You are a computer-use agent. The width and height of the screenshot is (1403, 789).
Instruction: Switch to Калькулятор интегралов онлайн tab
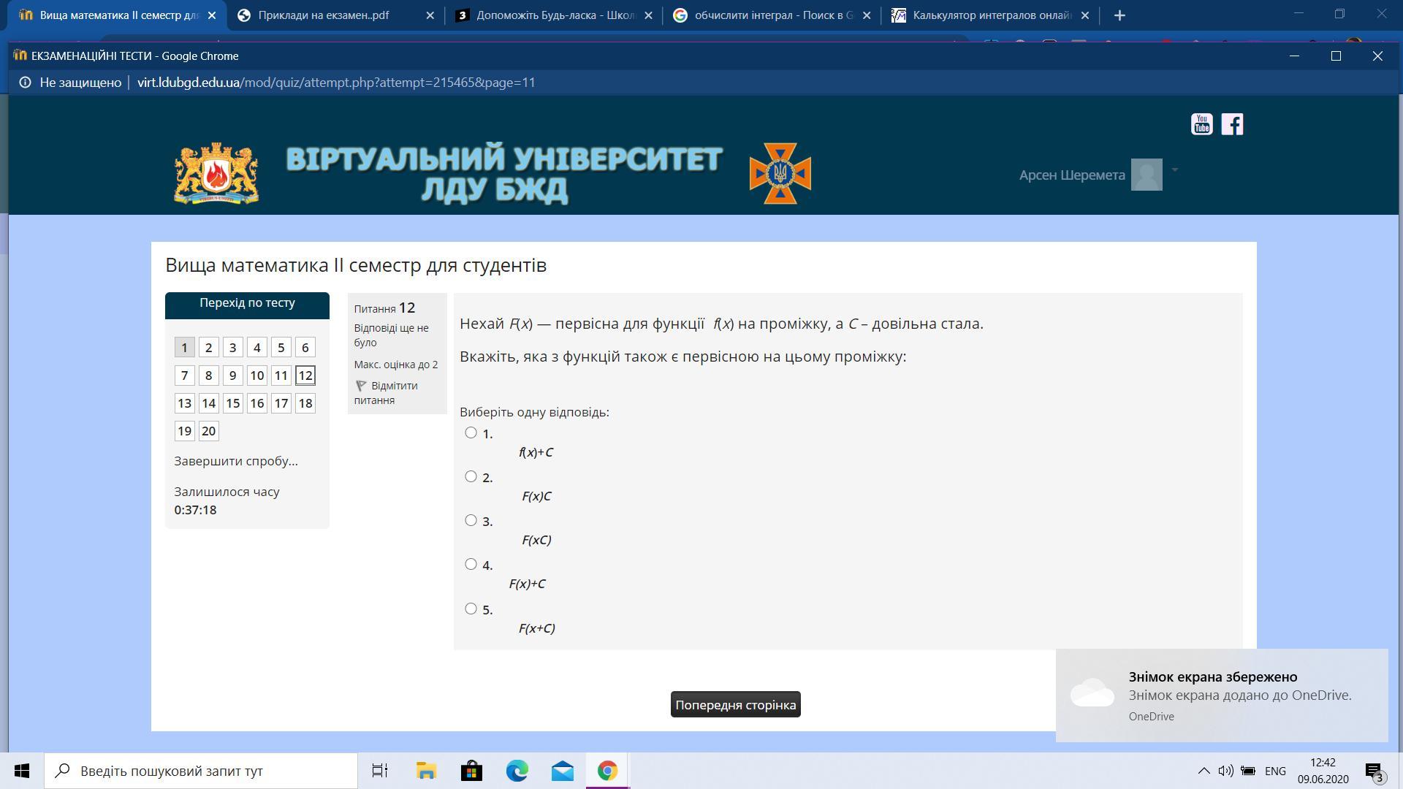[992, 15]
